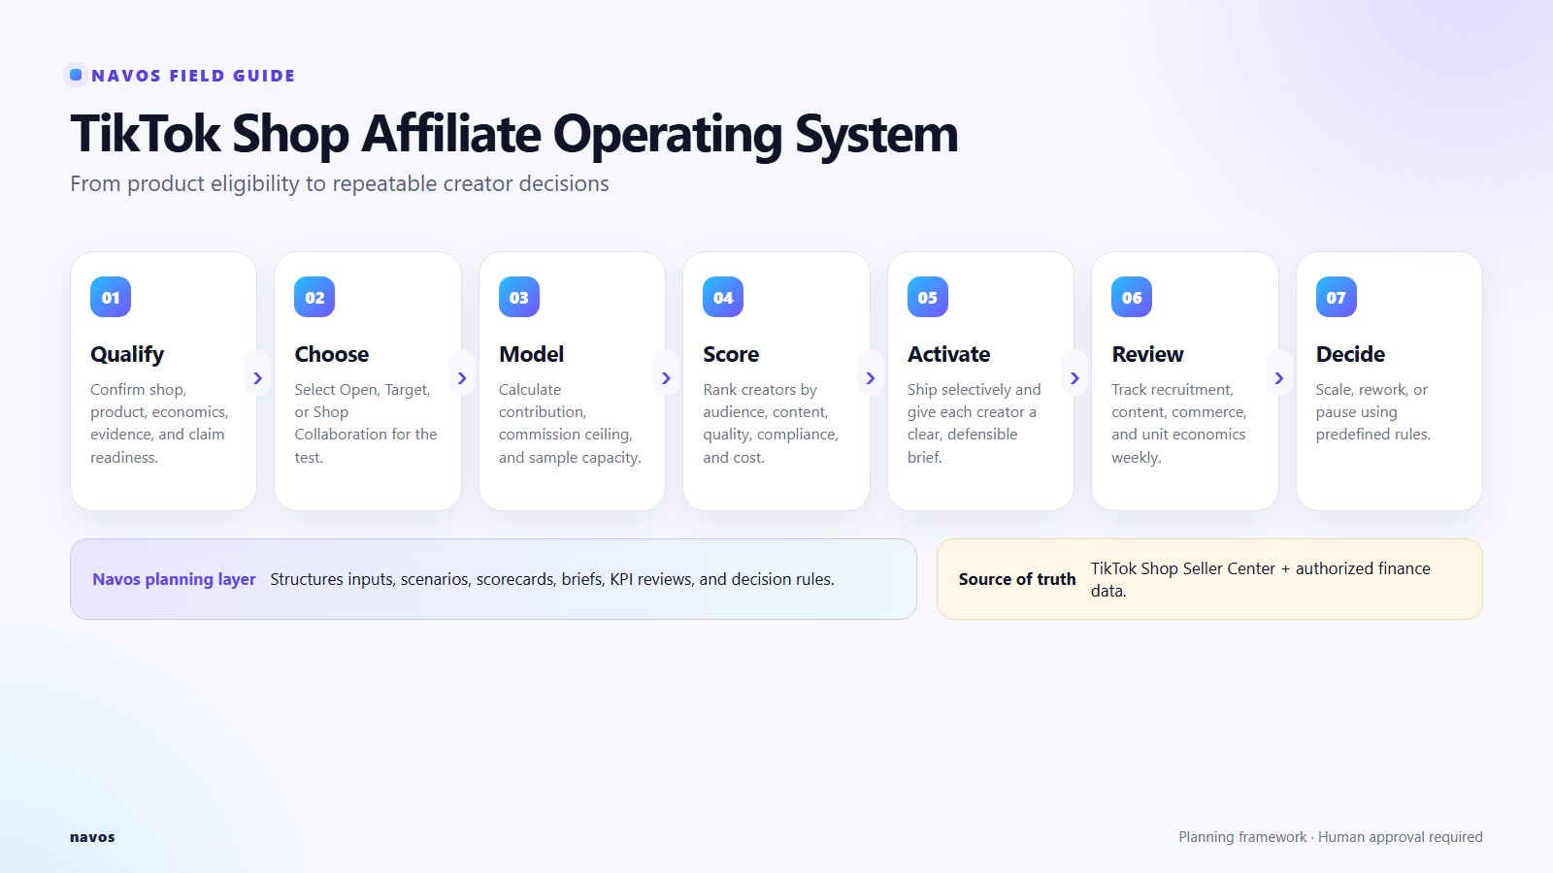
Task: Click the 'Calculate contribution, commission ceiling' description
Action: (x=570, y=423)
